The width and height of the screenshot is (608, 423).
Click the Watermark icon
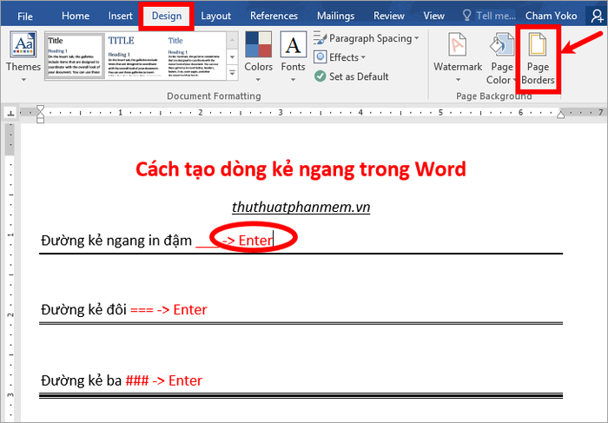(458, 54)
